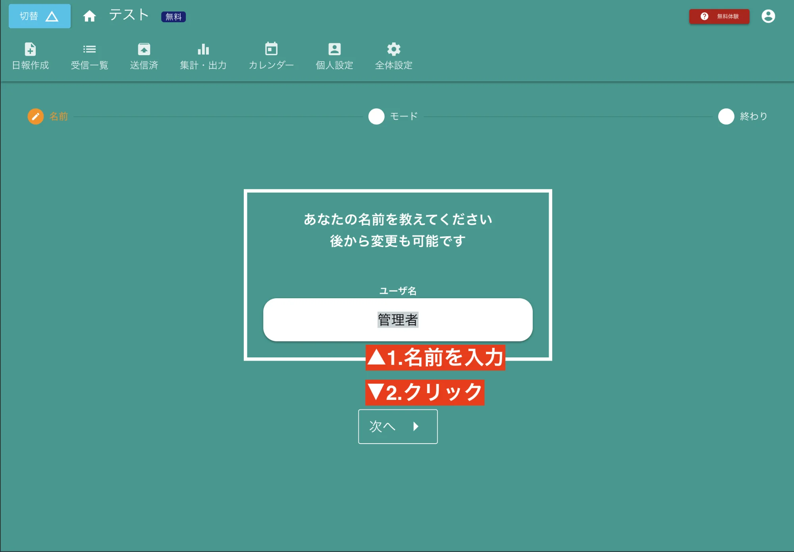Select the テスト workspace title
Screen dimensions: 794x552
tap(128, 15)
